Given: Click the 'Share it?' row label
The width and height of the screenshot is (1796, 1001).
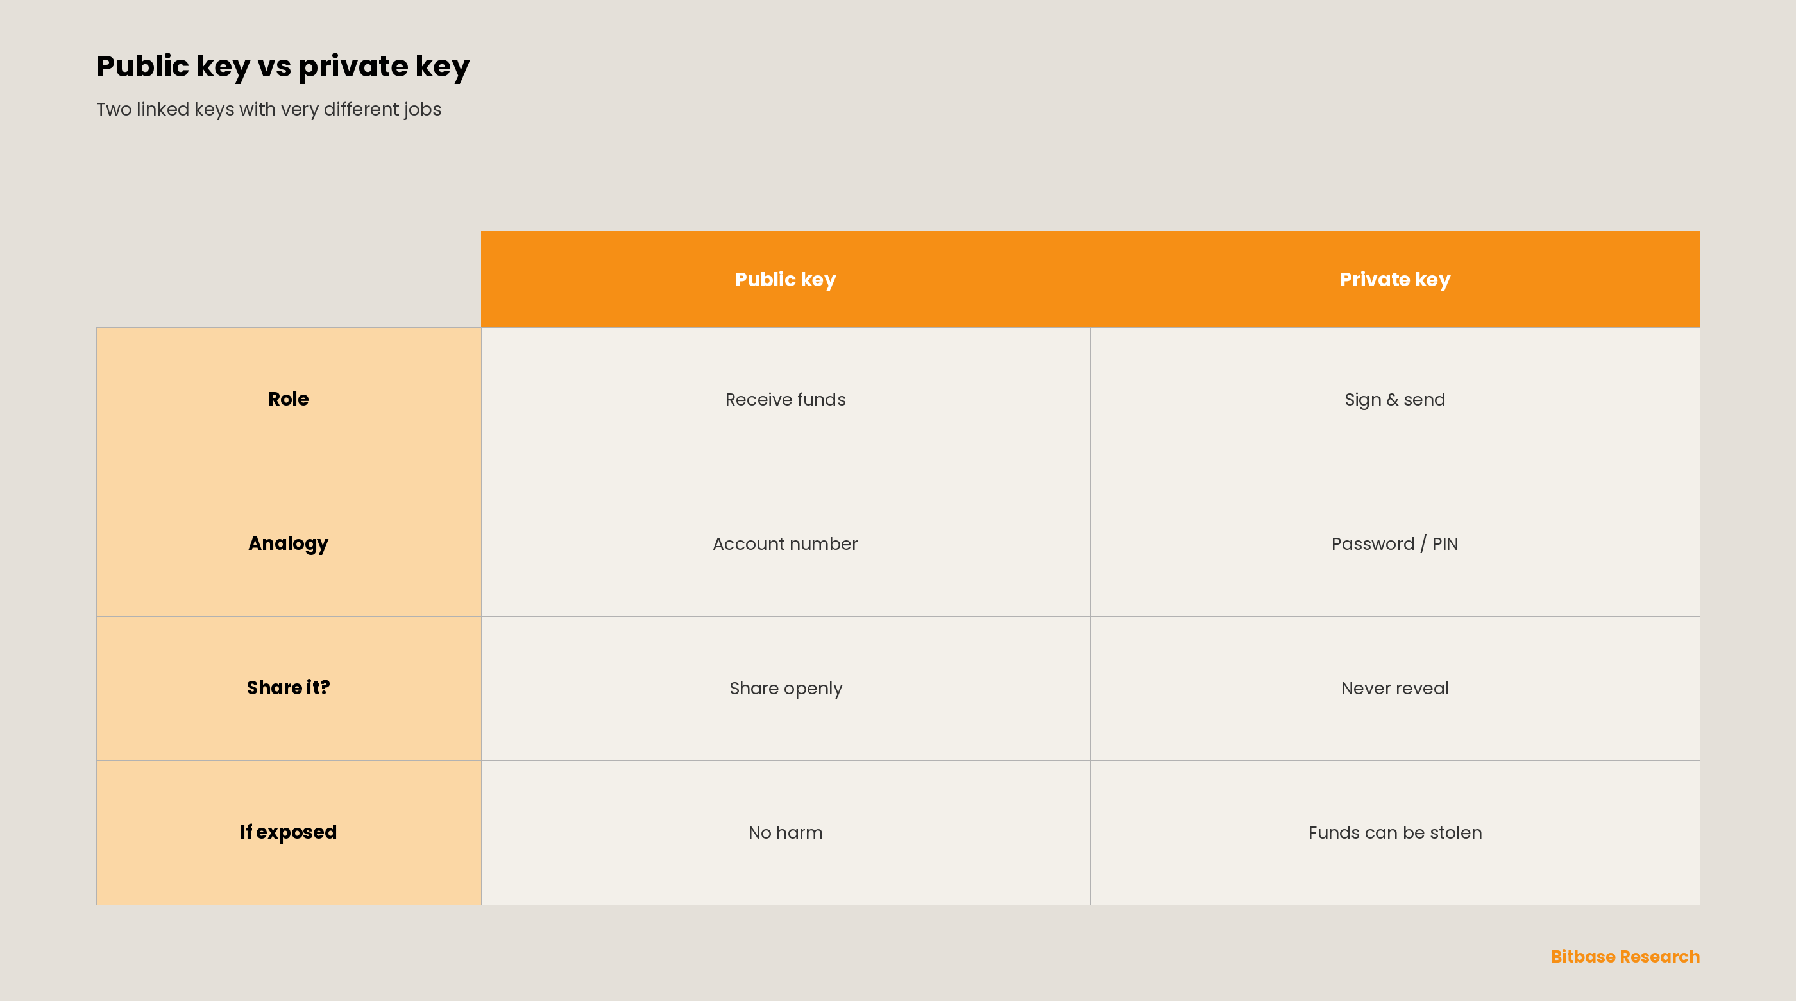Looking at the screenshot, I should [289, 689].
